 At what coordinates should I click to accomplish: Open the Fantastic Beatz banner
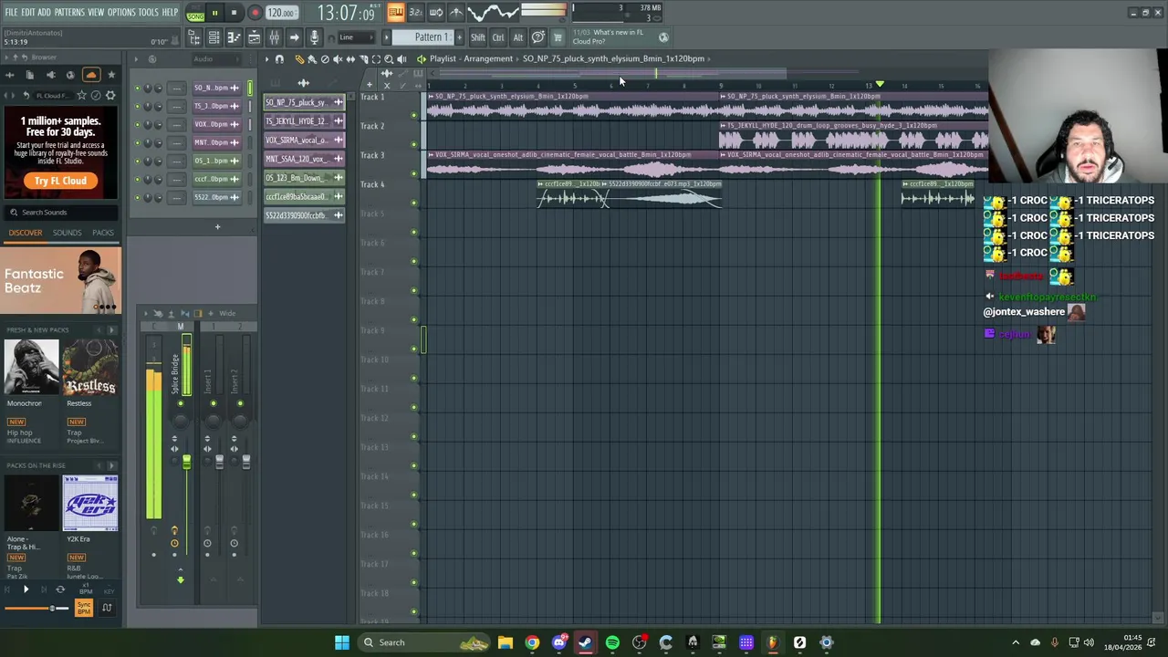60,281
